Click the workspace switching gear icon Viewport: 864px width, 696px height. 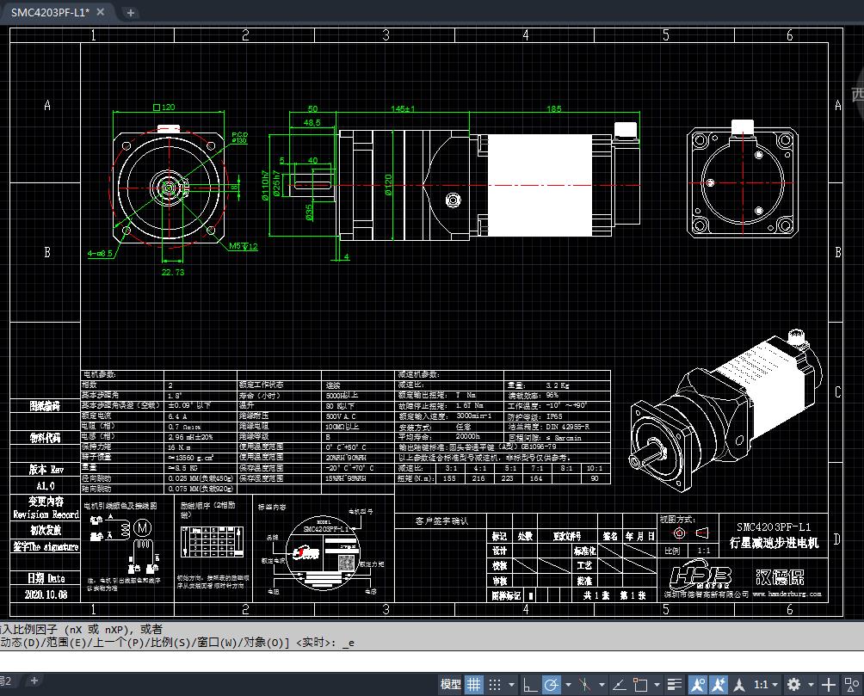[793, 685]
